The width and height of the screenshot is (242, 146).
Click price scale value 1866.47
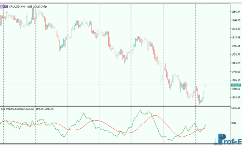tap(236, 12)
